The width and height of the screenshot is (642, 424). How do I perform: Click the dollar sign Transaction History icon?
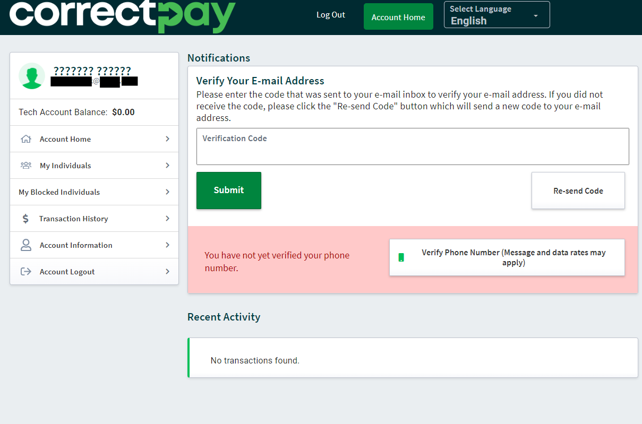(x=25, y=219)
